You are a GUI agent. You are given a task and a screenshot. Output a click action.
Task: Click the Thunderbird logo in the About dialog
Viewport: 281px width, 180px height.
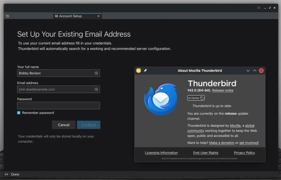tap(161, 99)
